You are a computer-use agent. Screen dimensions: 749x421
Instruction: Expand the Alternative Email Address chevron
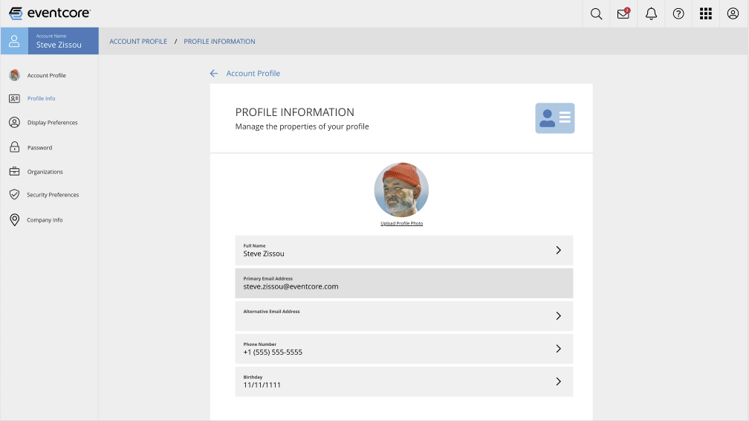pyautogui.click(x=558, y=316)
